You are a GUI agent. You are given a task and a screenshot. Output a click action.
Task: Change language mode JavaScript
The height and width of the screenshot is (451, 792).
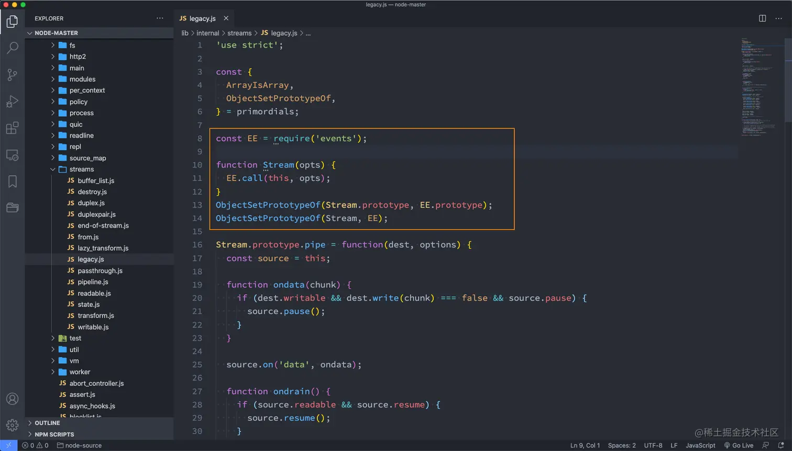[700, 445]
